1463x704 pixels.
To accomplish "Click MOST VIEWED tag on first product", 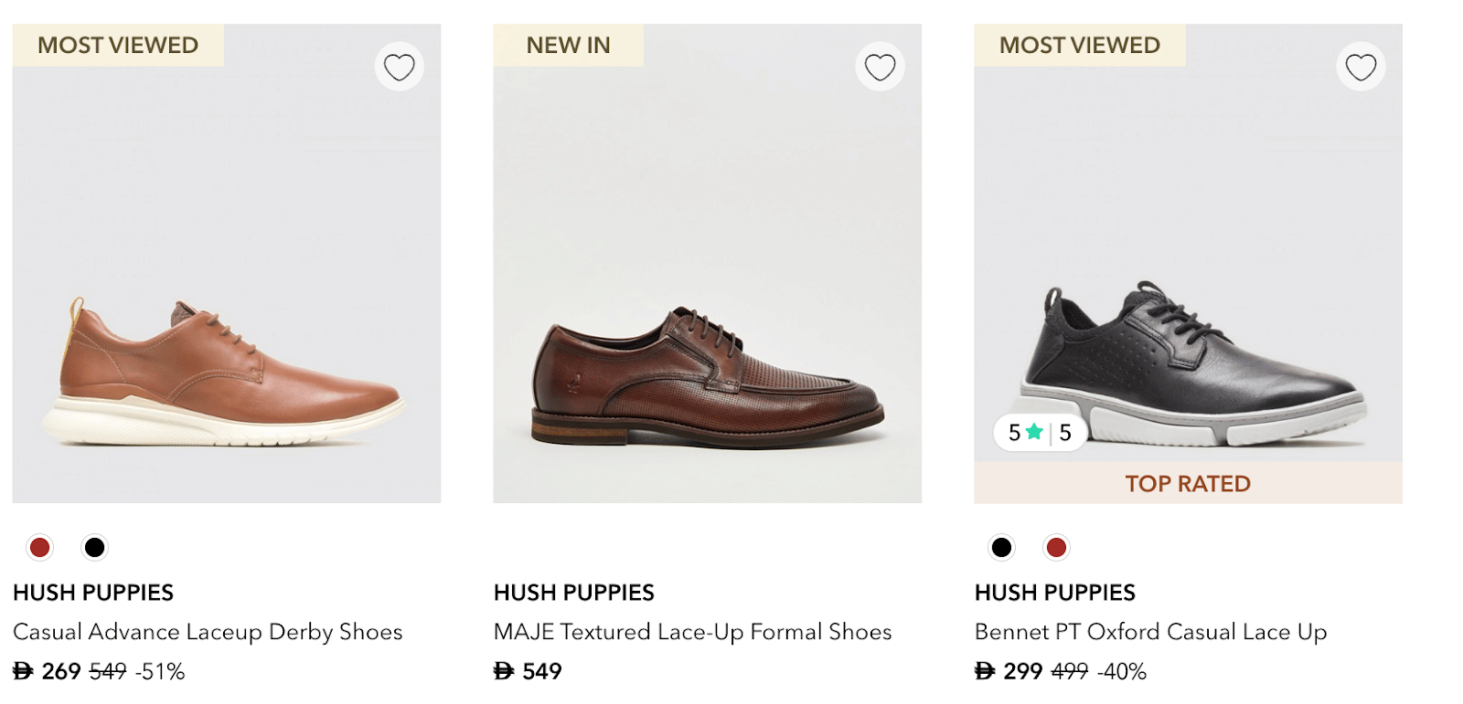I will 118,45.
